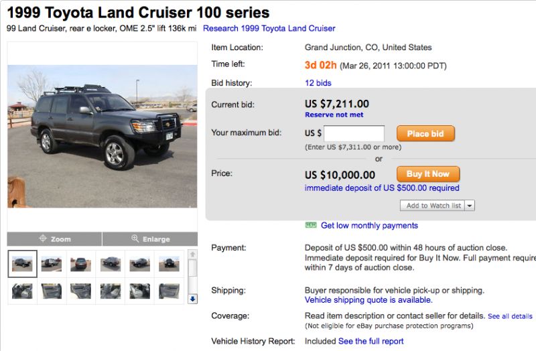Click Vehicle shipping quote is available link

coord(368,300)
